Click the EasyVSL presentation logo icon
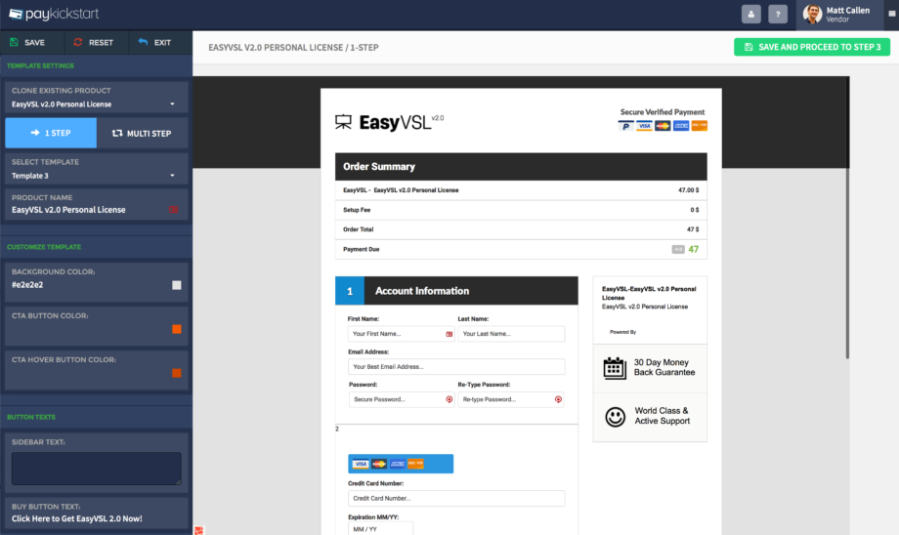This screenshot has width=899, height=535. point(343,121)
